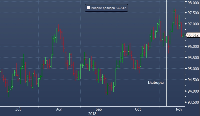Click the Nov label on the time axis
The height and width of the screenshot is (116, 200).
[x=179, y=109]
